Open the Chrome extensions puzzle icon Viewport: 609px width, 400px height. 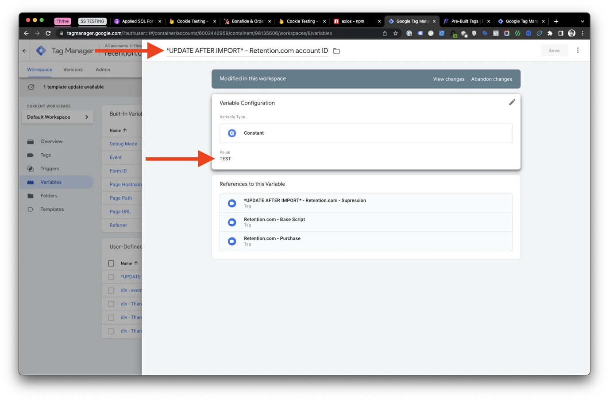pos(550,33)
